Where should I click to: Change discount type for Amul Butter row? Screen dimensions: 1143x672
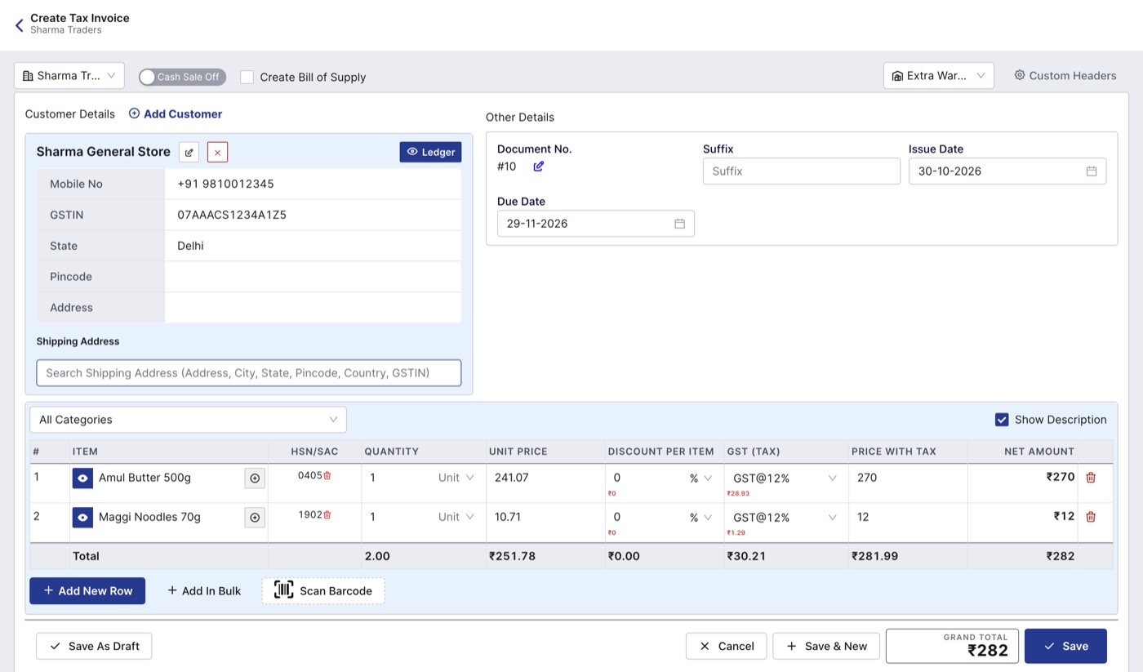coord(700,478)
